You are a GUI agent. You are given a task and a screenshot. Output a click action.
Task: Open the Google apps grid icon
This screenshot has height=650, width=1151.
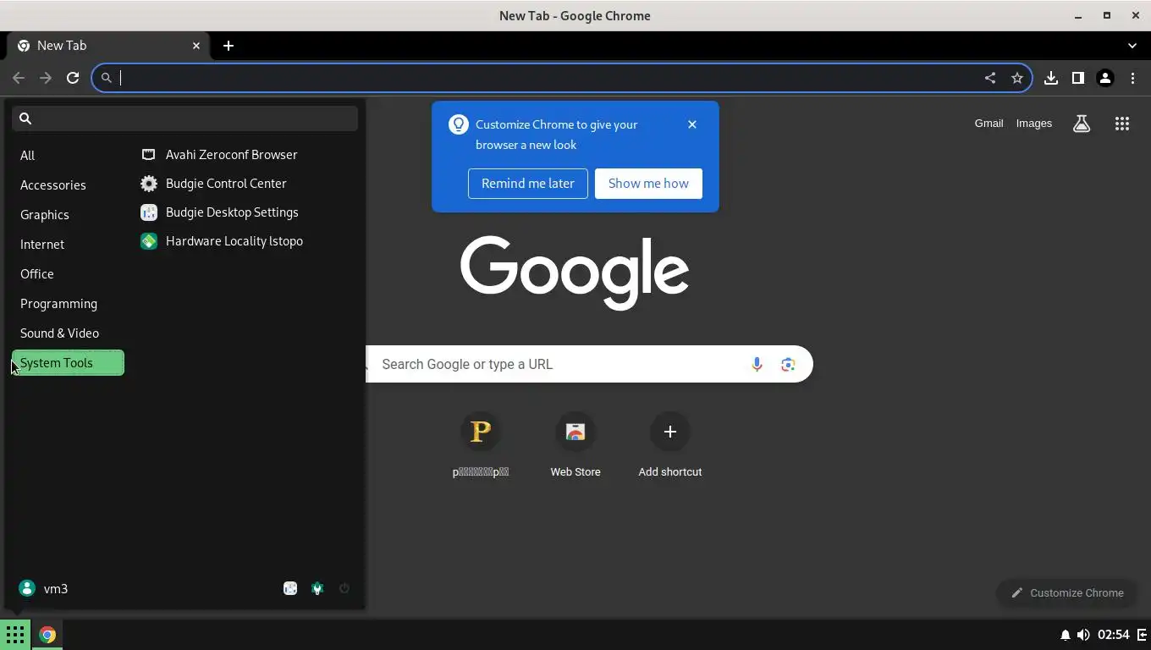(1122, 124)
